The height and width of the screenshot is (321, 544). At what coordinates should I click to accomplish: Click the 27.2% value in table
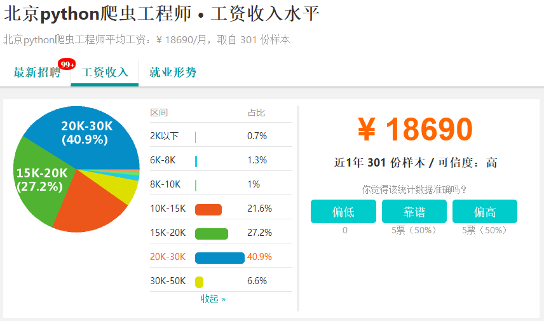[259, 232]
